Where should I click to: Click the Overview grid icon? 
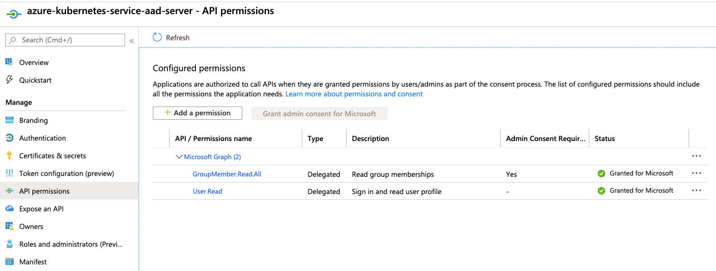point(9,62)
